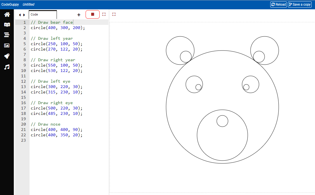
Task: Rename the Untitled project title
Action: click(x=28, y=4)
